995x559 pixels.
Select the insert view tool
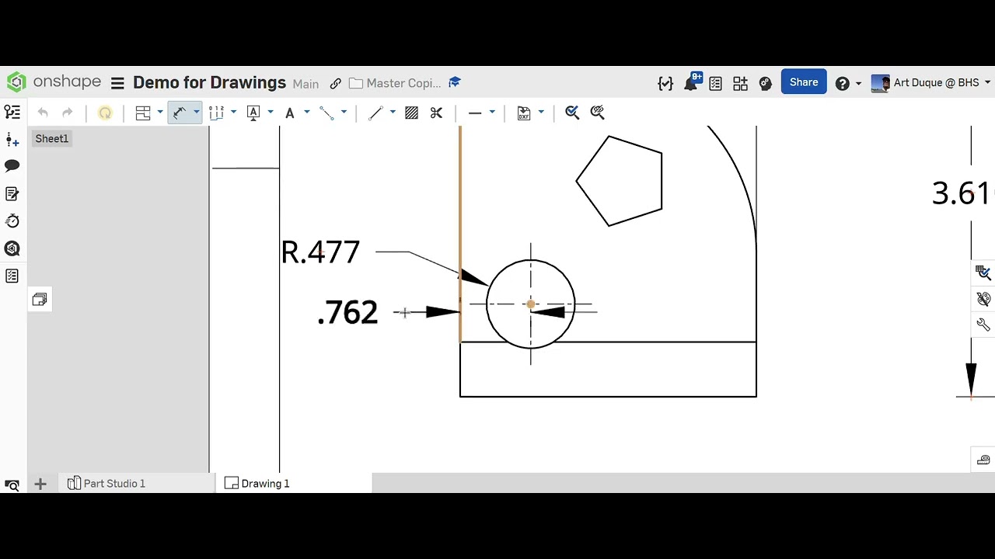143,113
